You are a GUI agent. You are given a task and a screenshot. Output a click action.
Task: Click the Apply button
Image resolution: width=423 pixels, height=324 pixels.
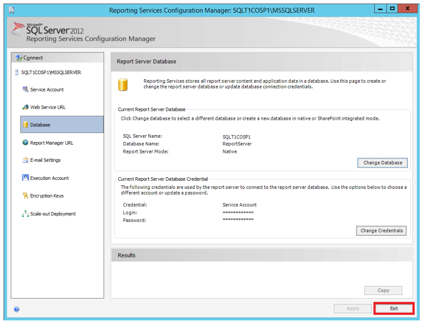[x=353, y=308]
